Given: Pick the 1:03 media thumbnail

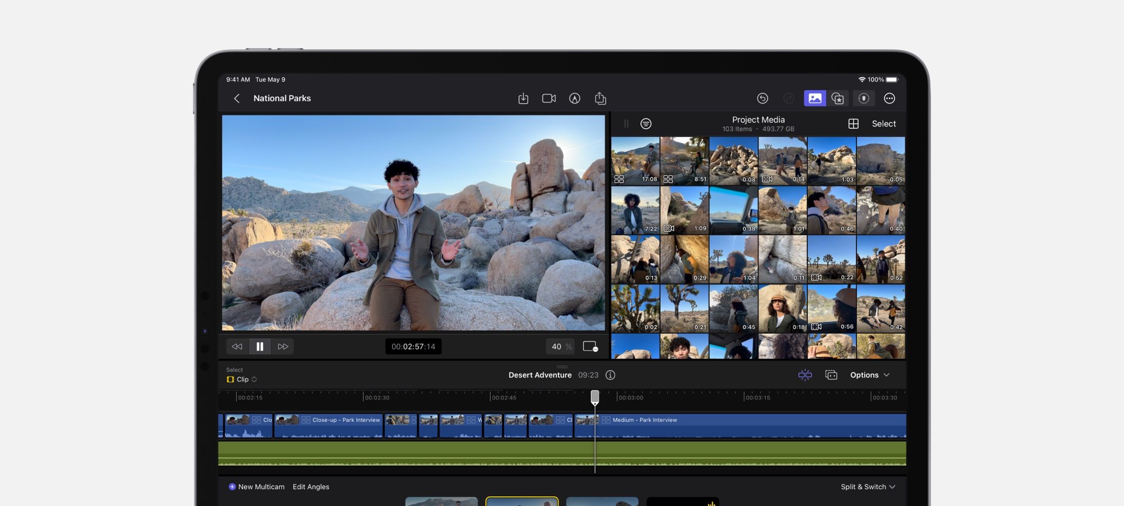Looking at the screenshot, I should click(831, 160).
